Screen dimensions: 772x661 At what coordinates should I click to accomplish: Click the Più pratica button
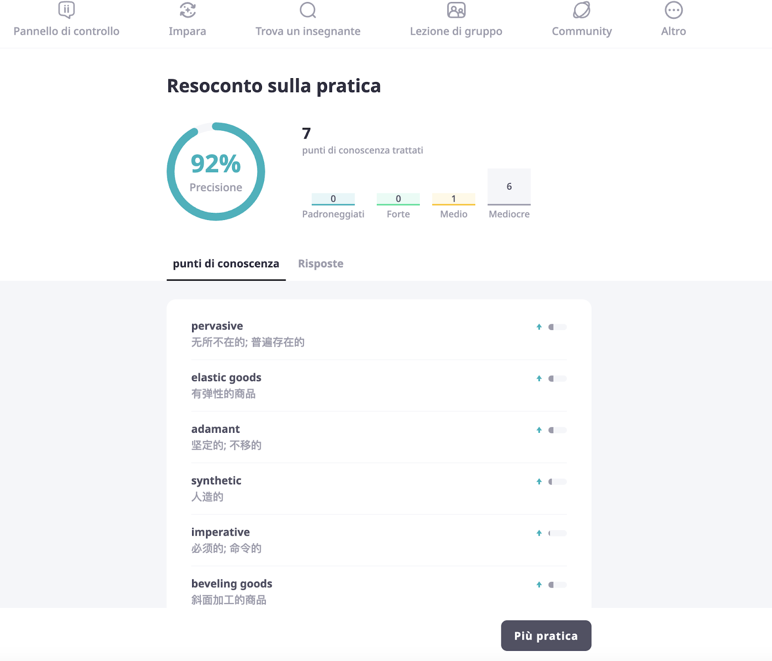click(x=546, y=636)
